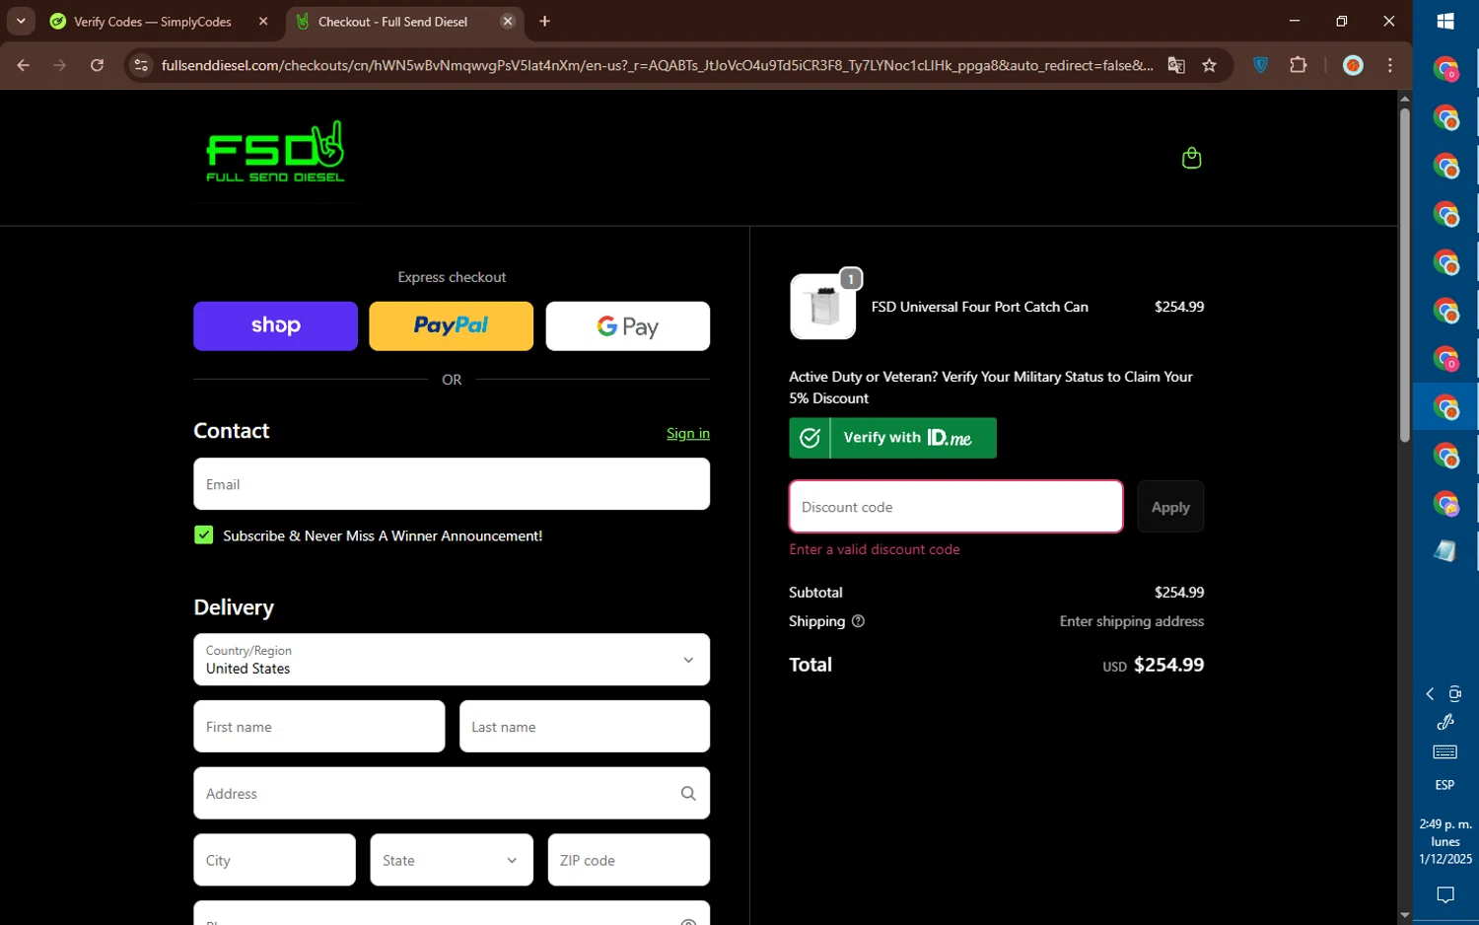Open the touch keyboard taskbar icon
The height and width of the screenshot is (925, 1479).
pyautogui.click(x=1445, y=752)
